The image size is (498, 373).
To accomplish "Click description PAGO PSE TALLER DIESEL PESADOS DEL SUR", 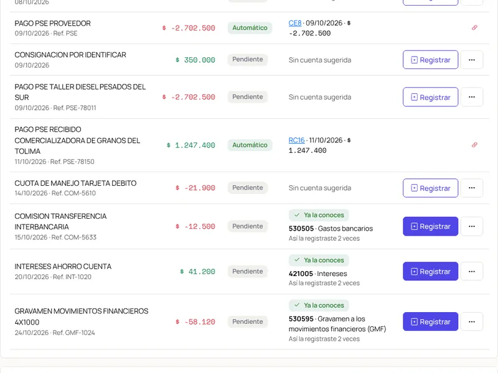I will coord(80,92).
